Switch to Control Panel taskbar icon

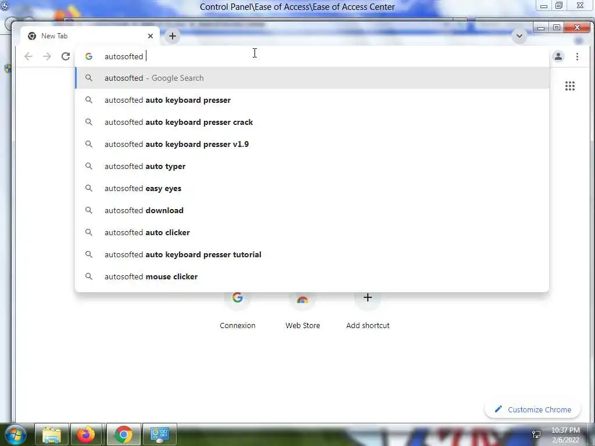[x=159, y=434]
